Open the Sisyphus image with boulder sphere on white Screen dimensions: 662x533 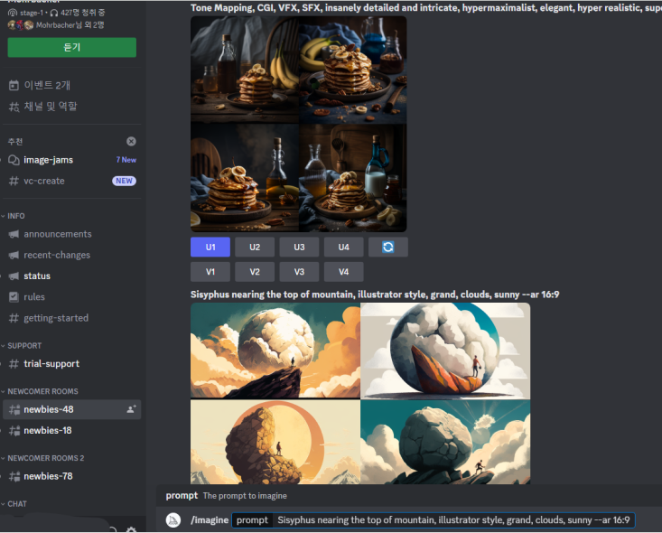[x=445, y=351]
